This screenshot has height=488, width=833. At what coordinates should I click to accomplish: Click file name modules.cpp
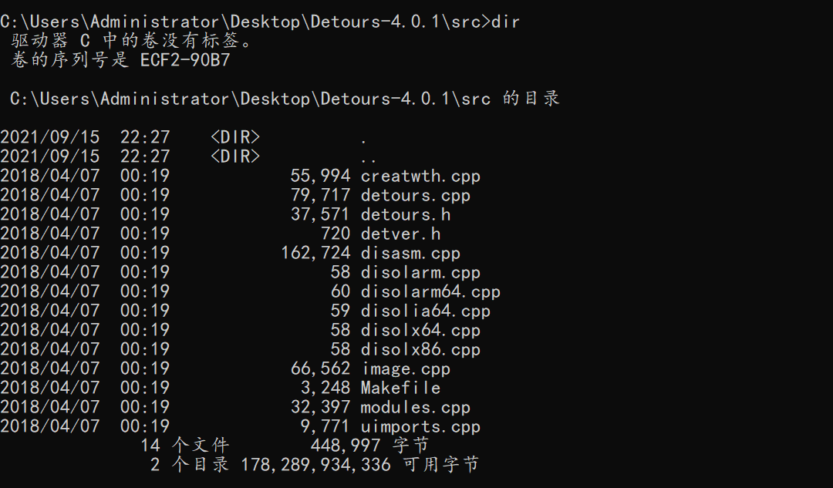coord(416,407)
